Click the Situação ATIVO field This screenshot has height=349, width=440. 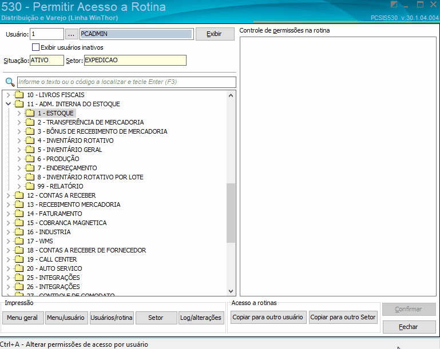click(x=47, y=60)
